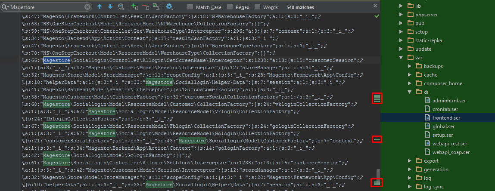Expand the setup folder arrow
The height and width of the screenshot is (191, 495).
401,32
